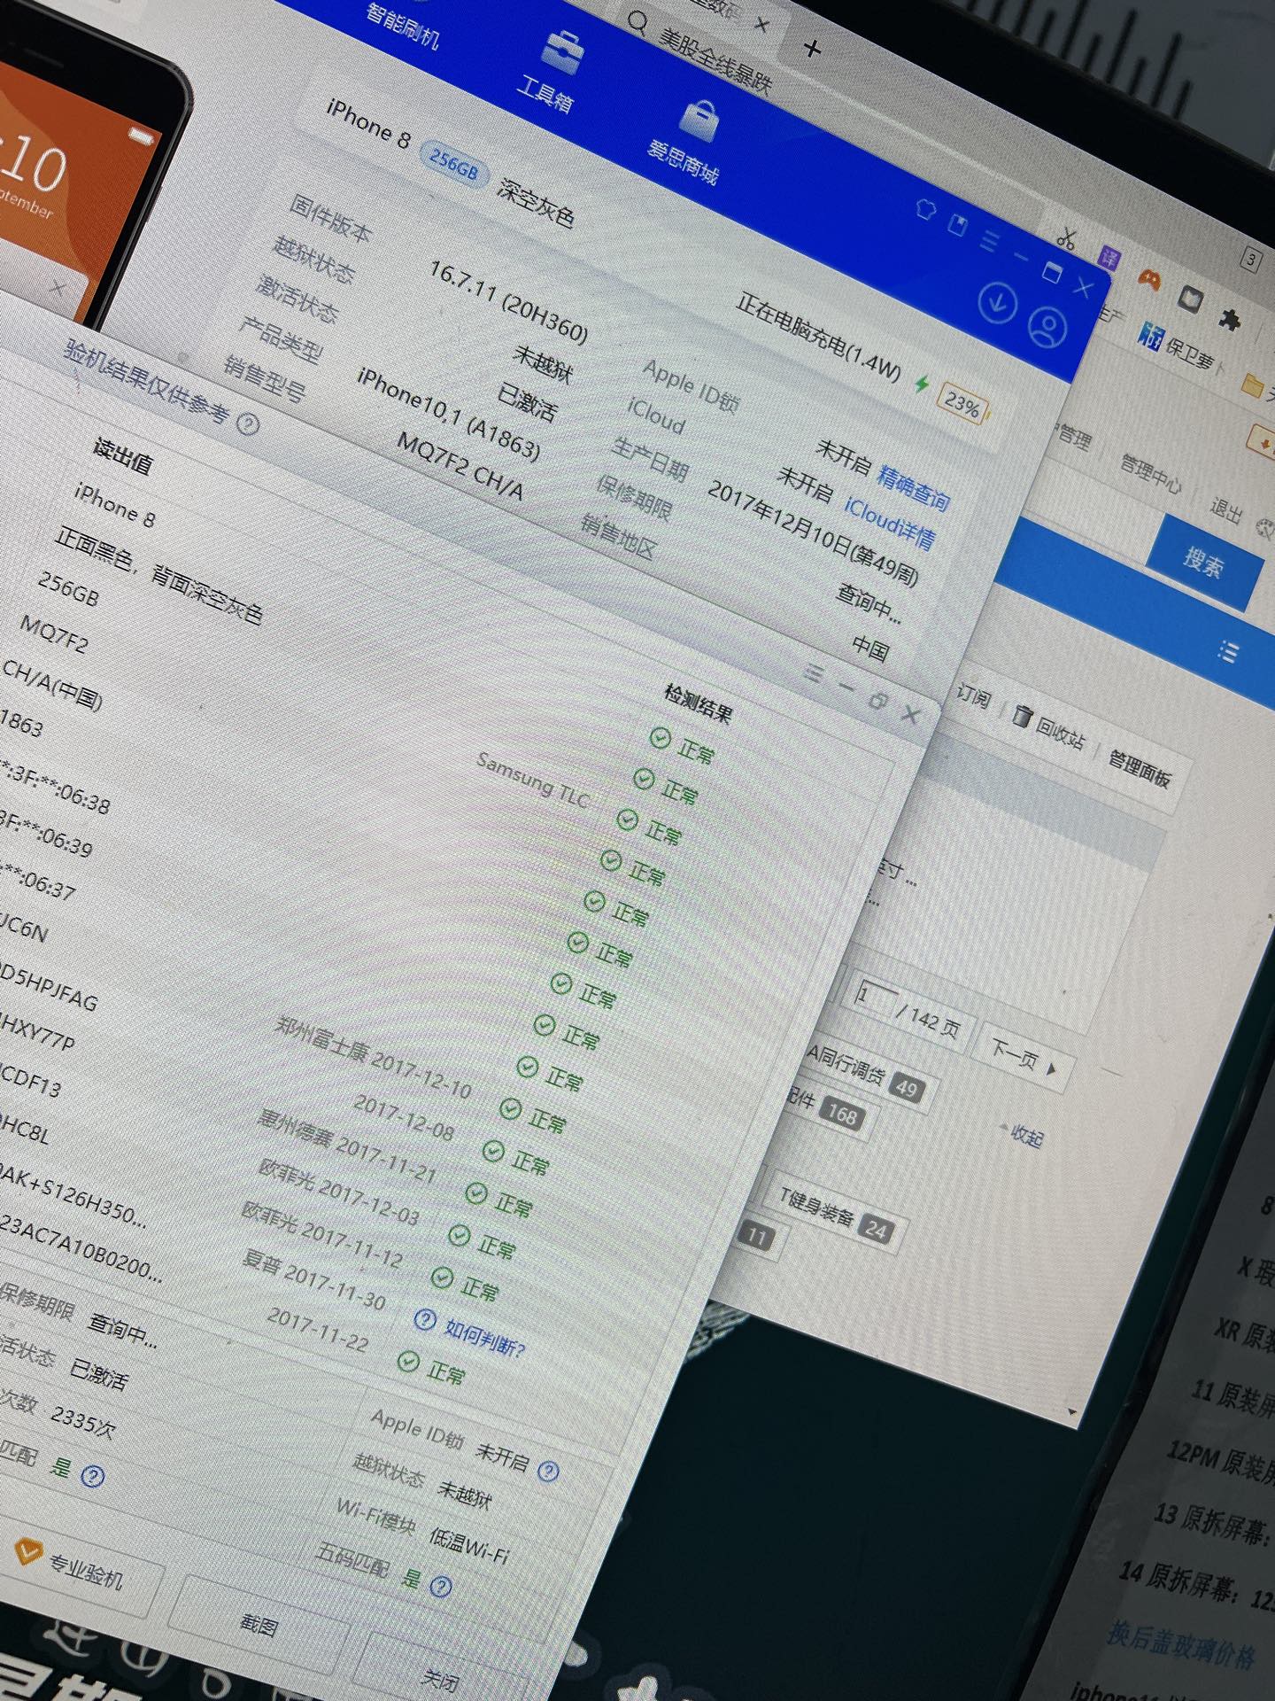The width and height of the screenshot is (1275, 1701).
Task: Close the 美股全线暴跌 browser tab
Action: pos(761,24)
